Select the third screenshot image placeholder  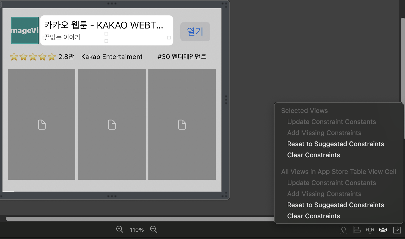[182, 124]
